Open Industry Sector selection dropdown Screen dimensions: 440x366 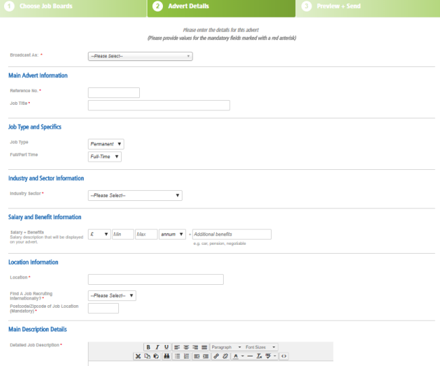coord(135,196)
